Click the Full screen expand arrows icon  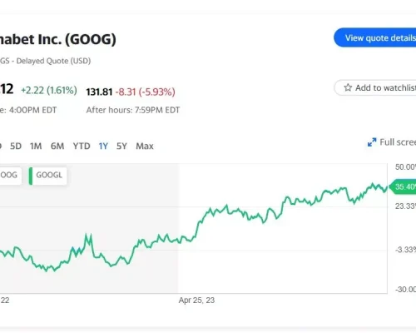tap(372, 142)
